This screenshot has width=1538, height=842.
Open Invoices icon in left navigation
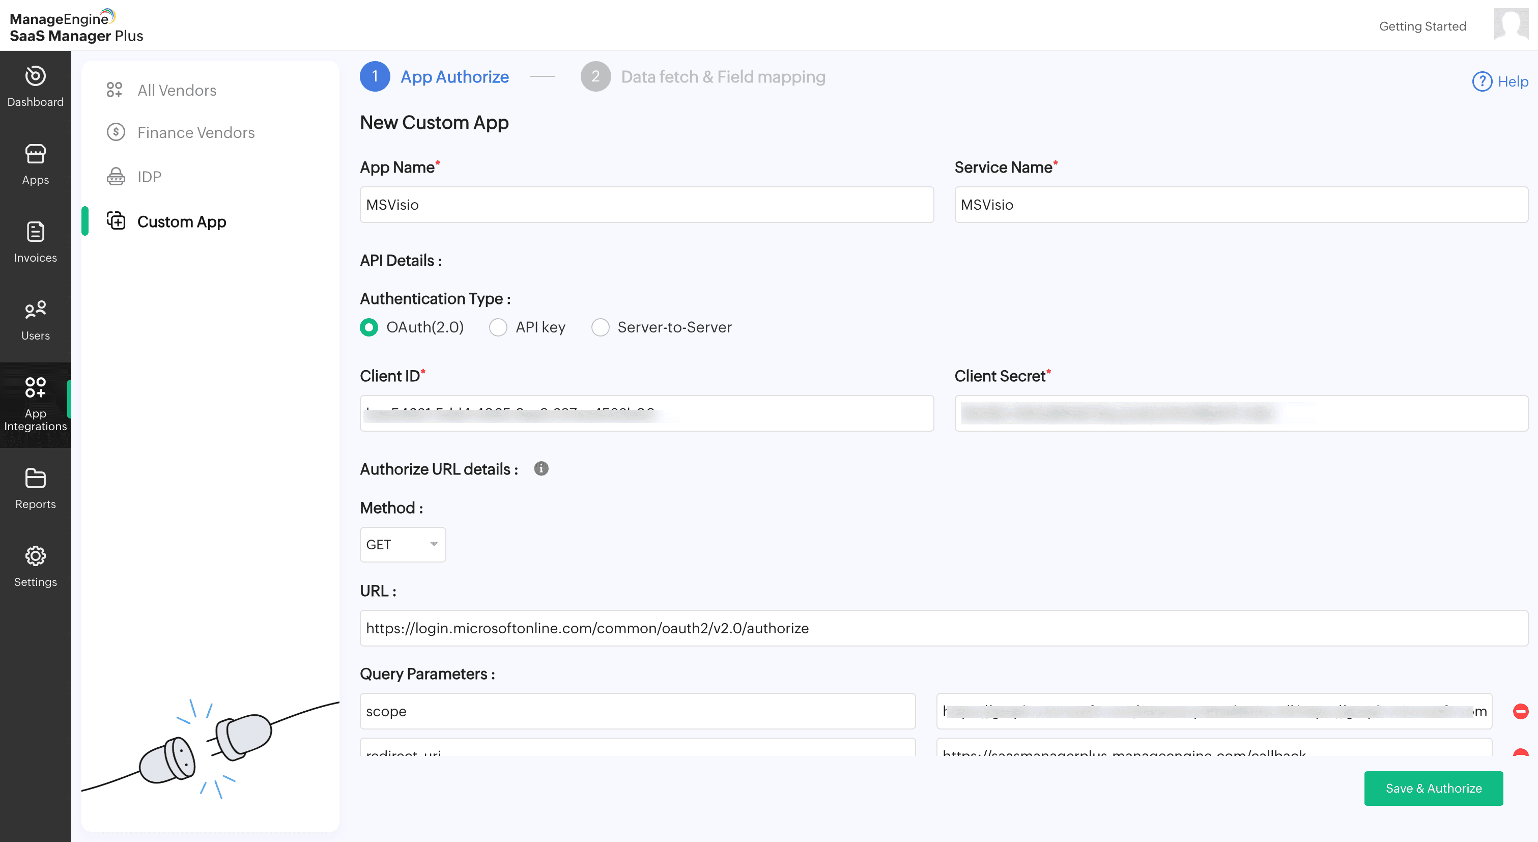[x=35, y=232]
